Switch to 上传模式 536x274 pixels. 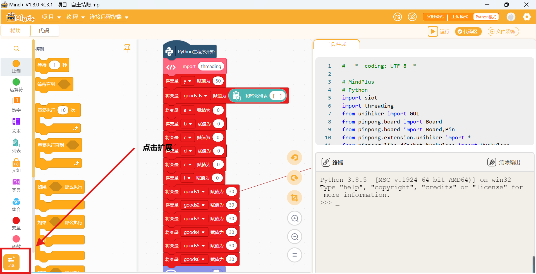460,17
